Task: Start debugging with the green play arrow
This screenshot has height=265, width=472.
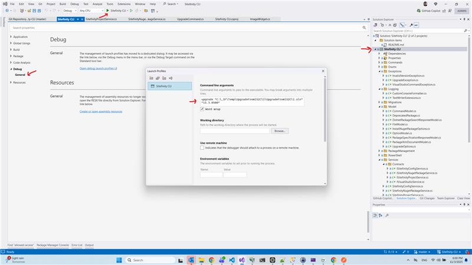Action: point(107,11)
